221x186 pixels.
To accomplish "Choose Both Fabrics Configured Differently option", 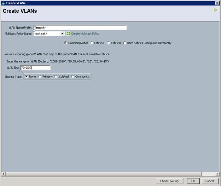I will click(124, 43).
